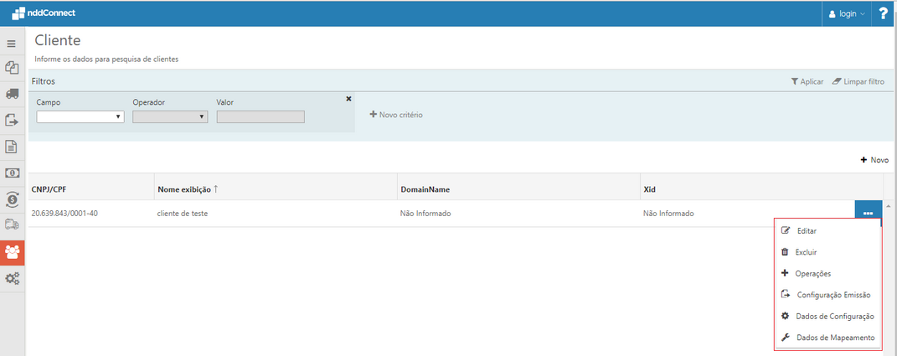
Task: Open the Campo dropdown
Action: pyautogui.click(x=80, y=116)
